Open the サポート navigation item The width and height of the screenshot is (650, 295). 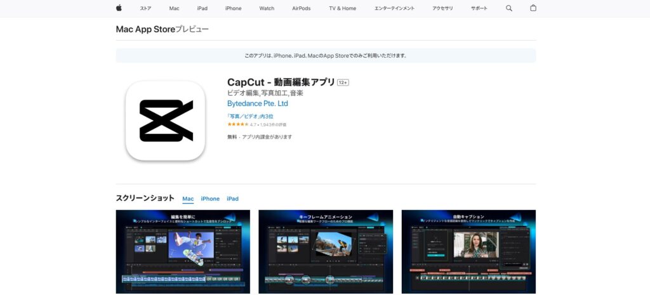(x=479, y=8)
